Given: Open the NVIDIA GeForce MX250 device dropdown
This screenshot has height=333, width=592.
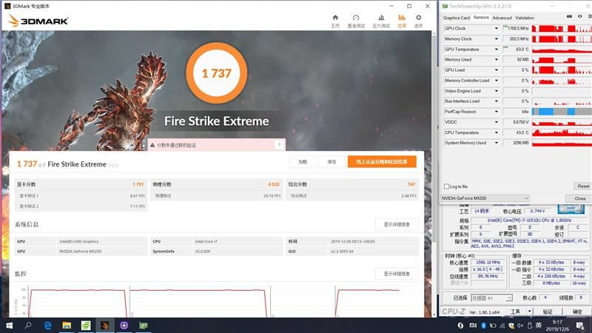Looking at the screenshot, I should point(485,198).
